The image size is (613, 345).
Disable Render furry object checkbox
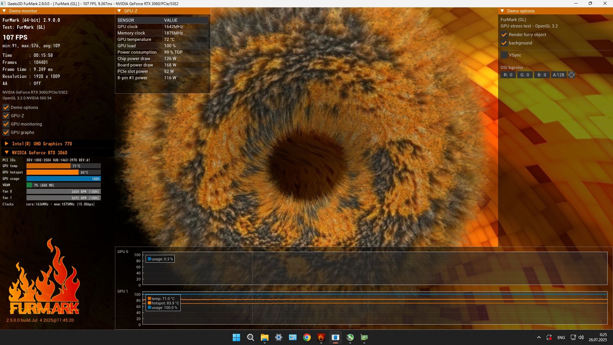[x=504, y=34]
